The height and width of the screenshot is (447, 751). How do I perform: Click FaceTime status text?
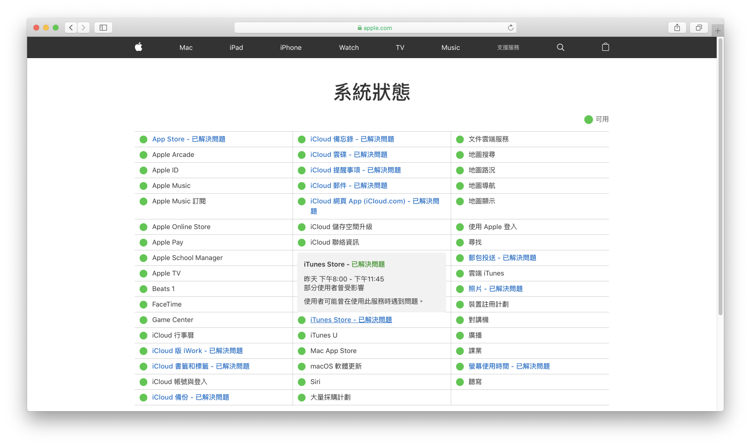coord(167,304)
